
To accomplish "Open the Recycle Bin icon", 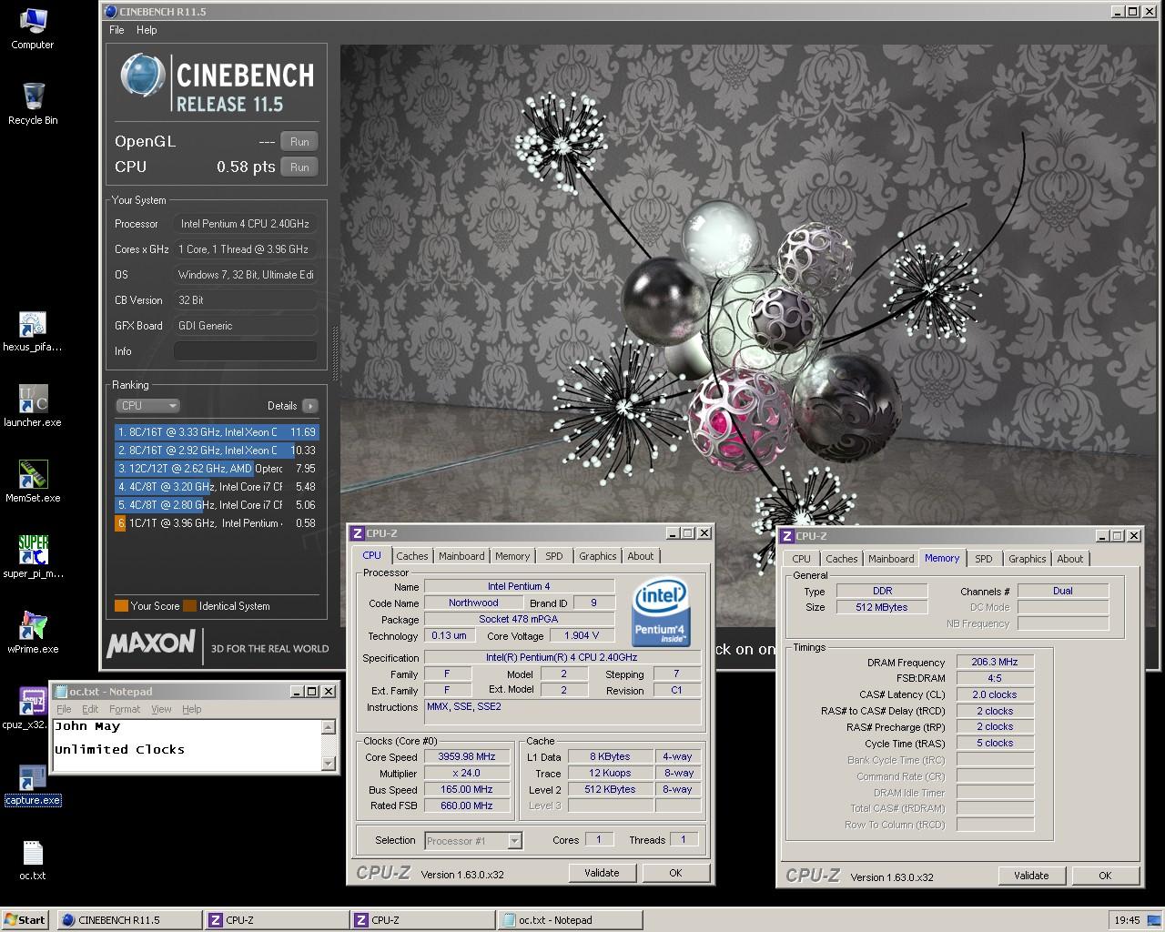I will click(33, 103).
